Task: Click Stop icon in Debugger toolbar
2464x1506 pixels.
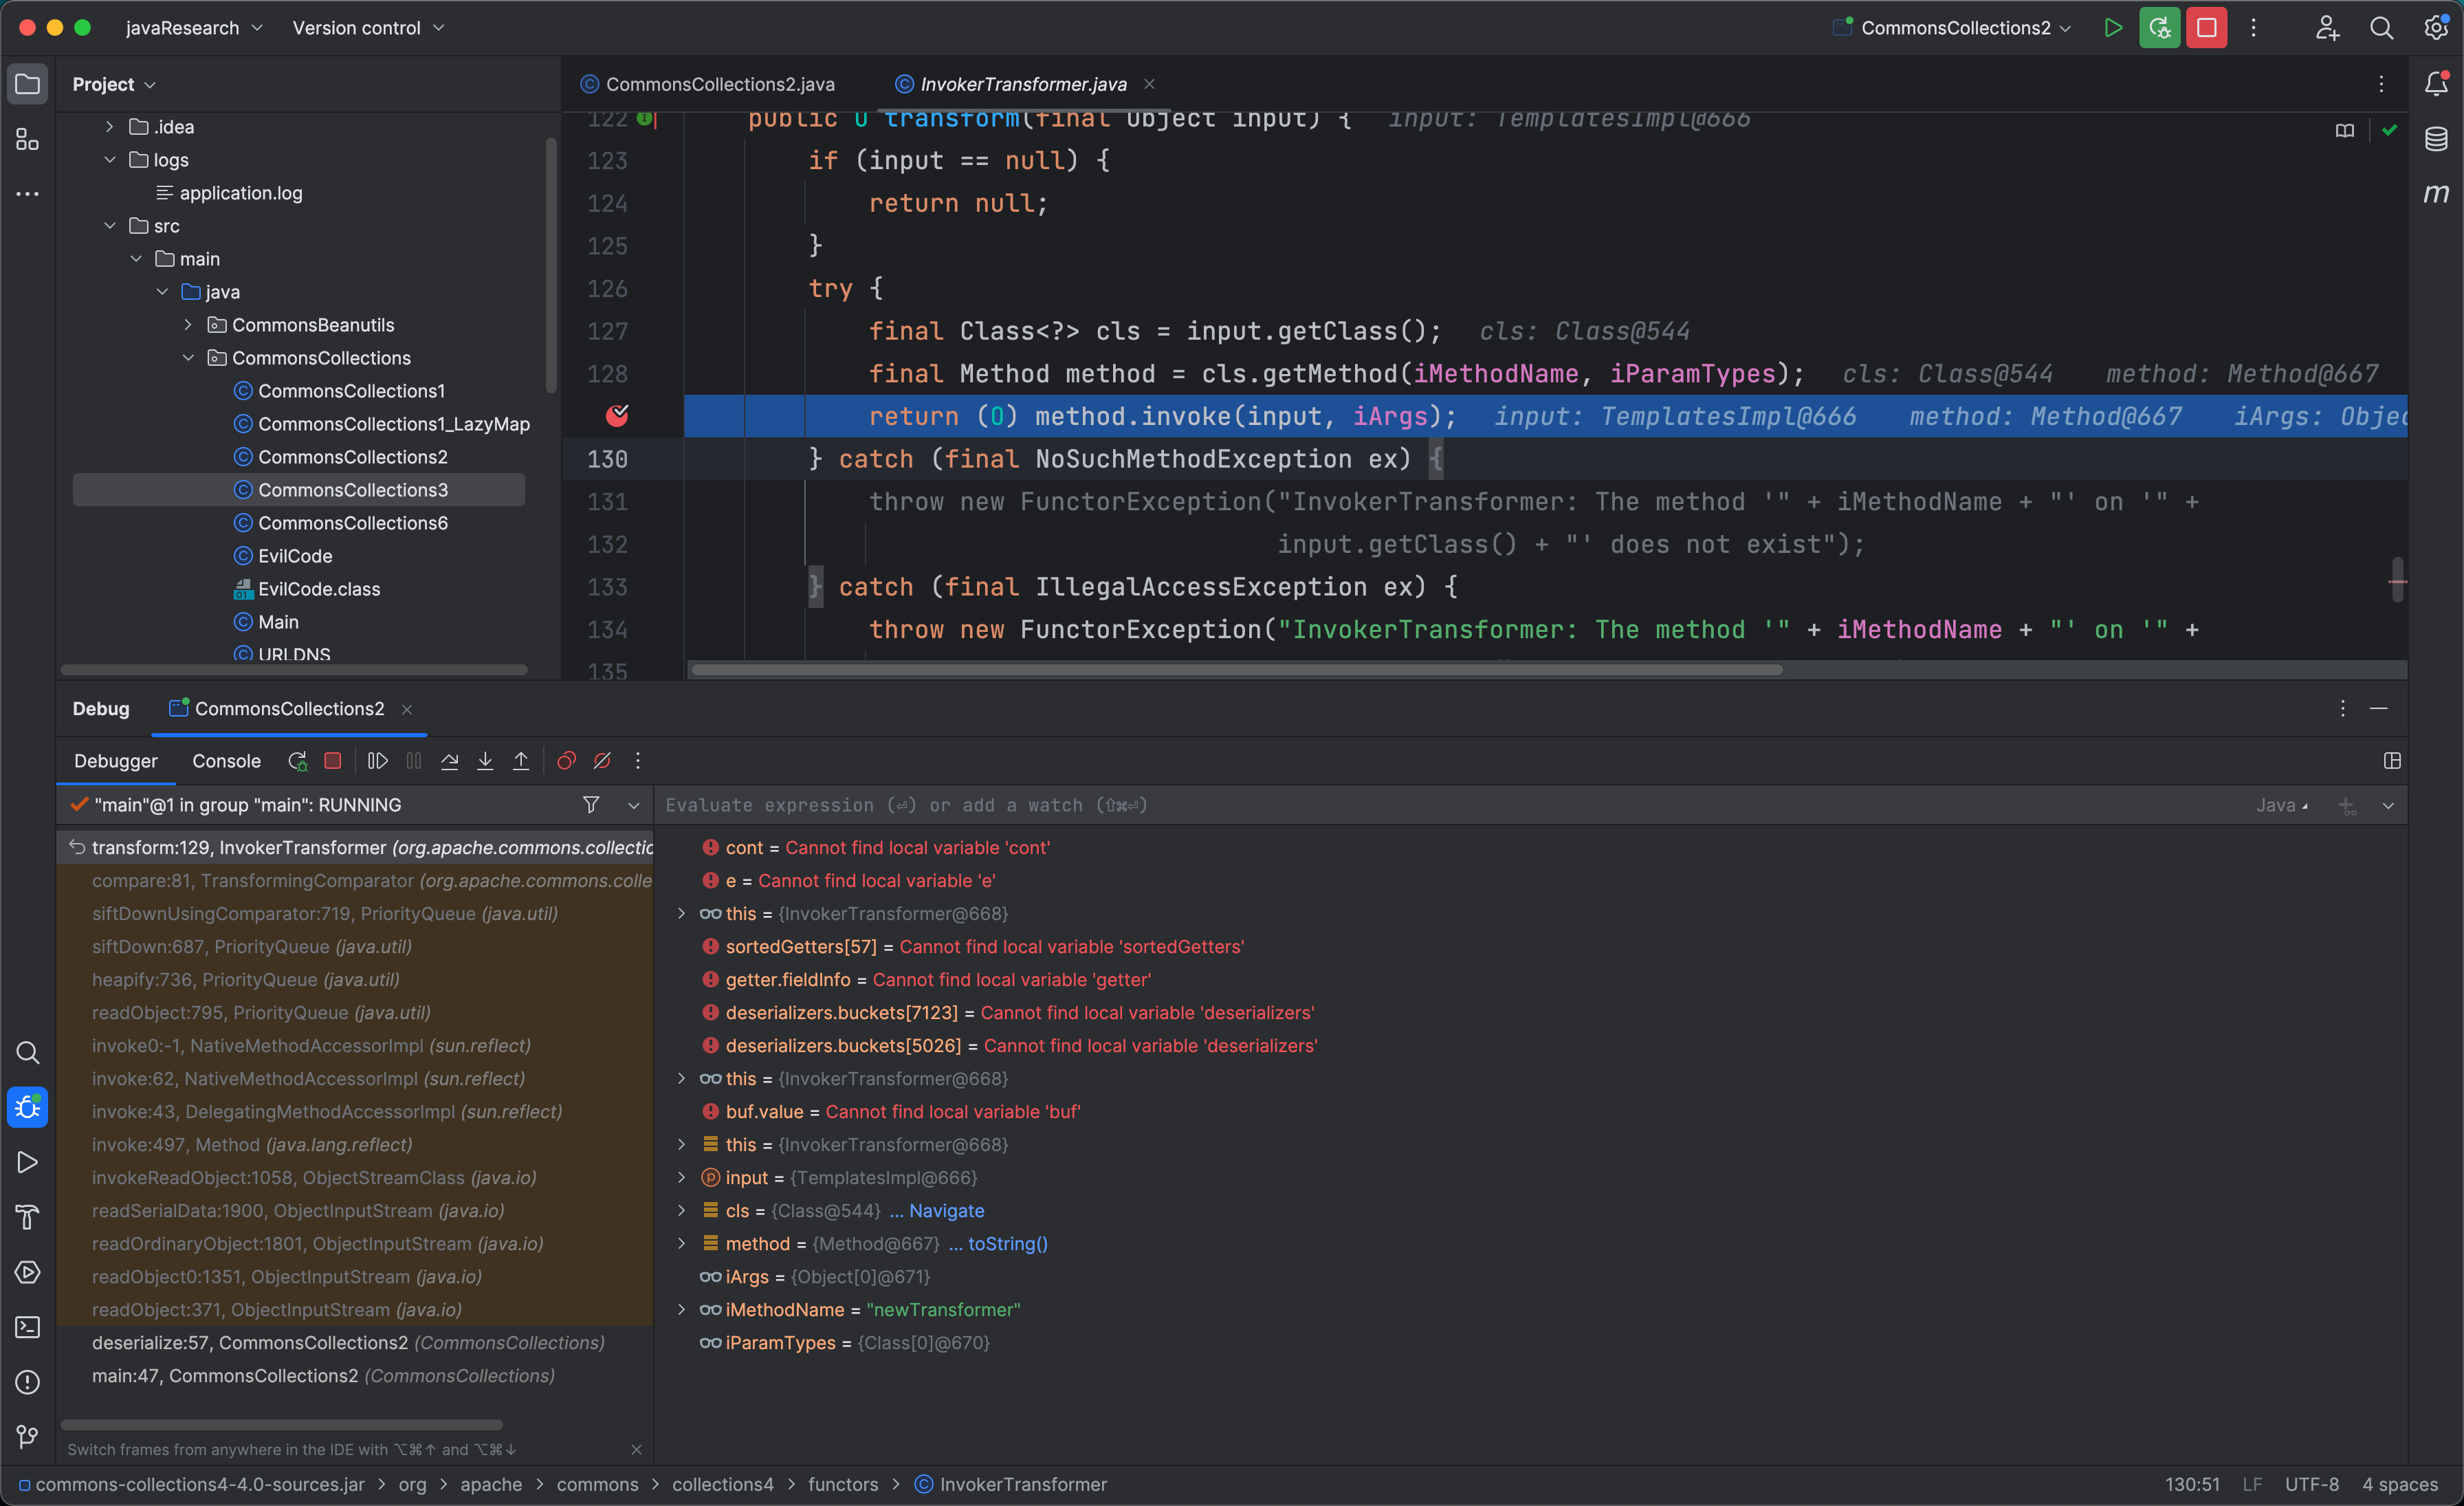Action: click(x=333, y=761)
